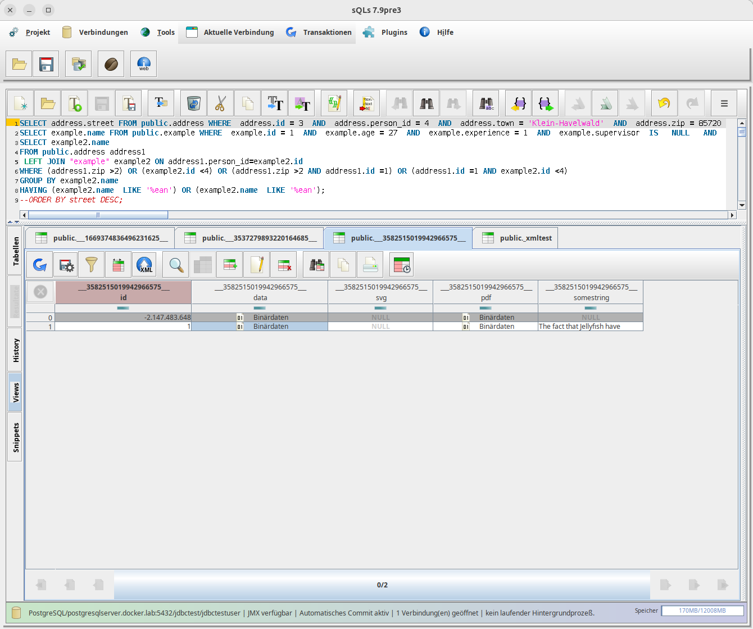Click the pdf column header
753x629 pixels.
pyautogui.click(x=486, y=292)
